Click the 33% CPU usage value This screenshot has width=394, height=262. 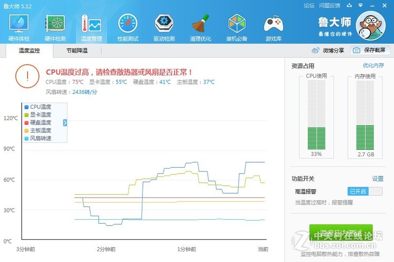316,154
